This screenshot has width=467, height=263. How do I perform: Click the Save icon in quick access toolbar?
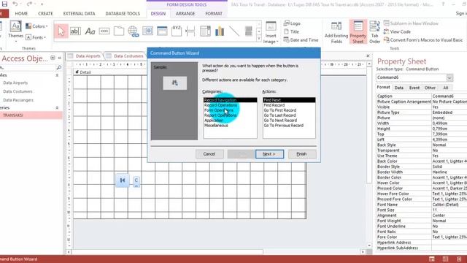[4, 4]
